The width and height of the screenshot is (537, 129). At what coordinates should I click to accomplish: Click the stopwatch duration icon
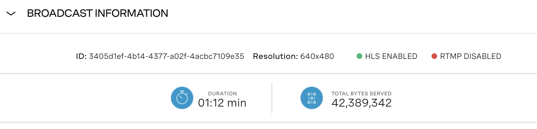pos(182,98)
